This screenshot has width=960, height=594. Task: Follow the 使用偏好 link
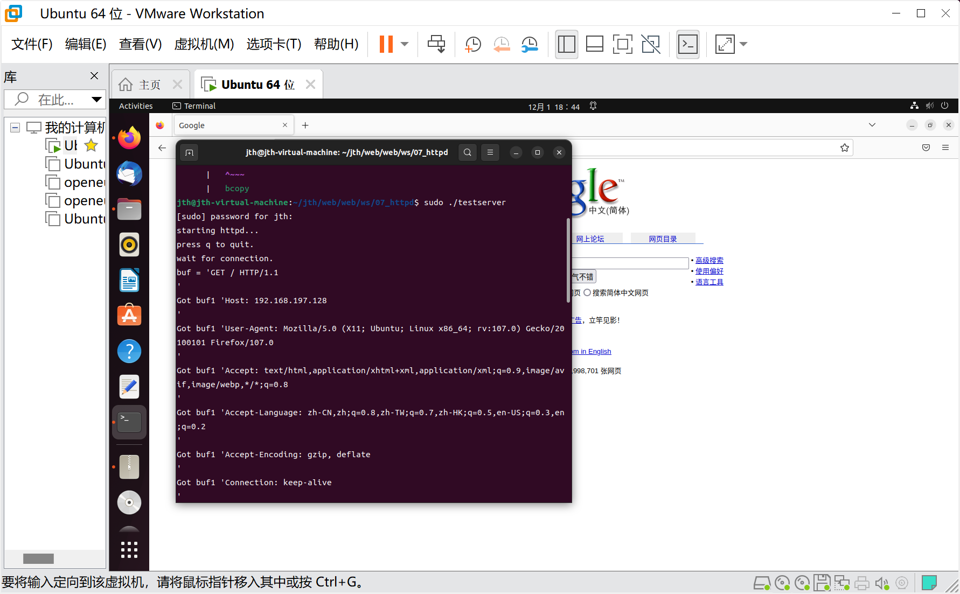pyautogui.click(x=709, y=271)
